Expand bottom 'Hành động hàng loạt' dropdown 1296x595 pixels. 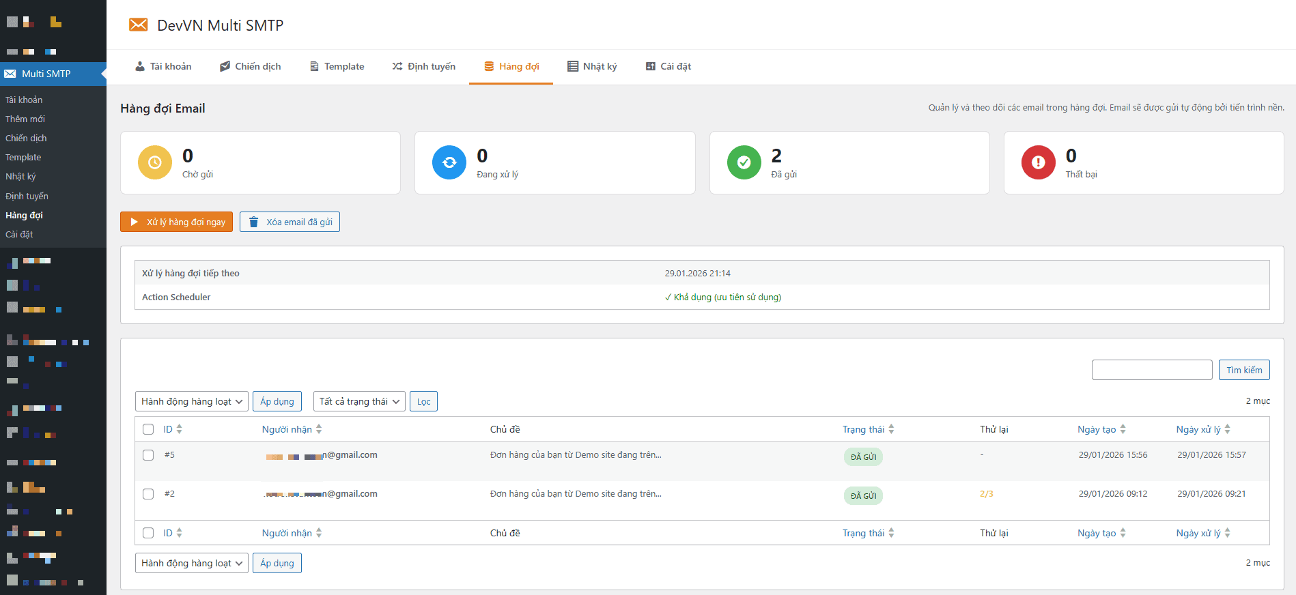pyautogui.click(x=191, y=563)
